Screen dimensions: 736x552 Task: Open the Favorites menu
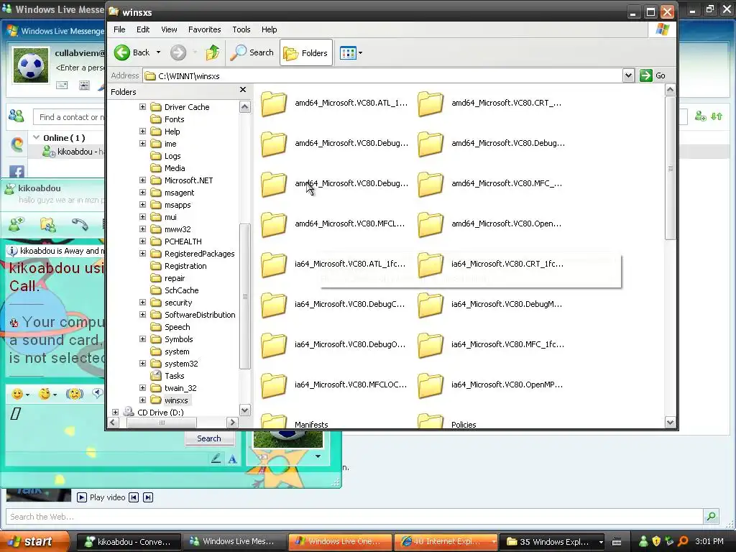click(204, 29)
